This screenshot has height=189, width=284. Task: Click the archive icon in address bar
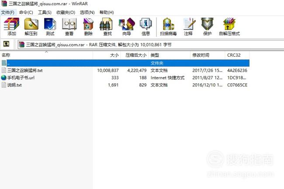click(x=21, y=45)
